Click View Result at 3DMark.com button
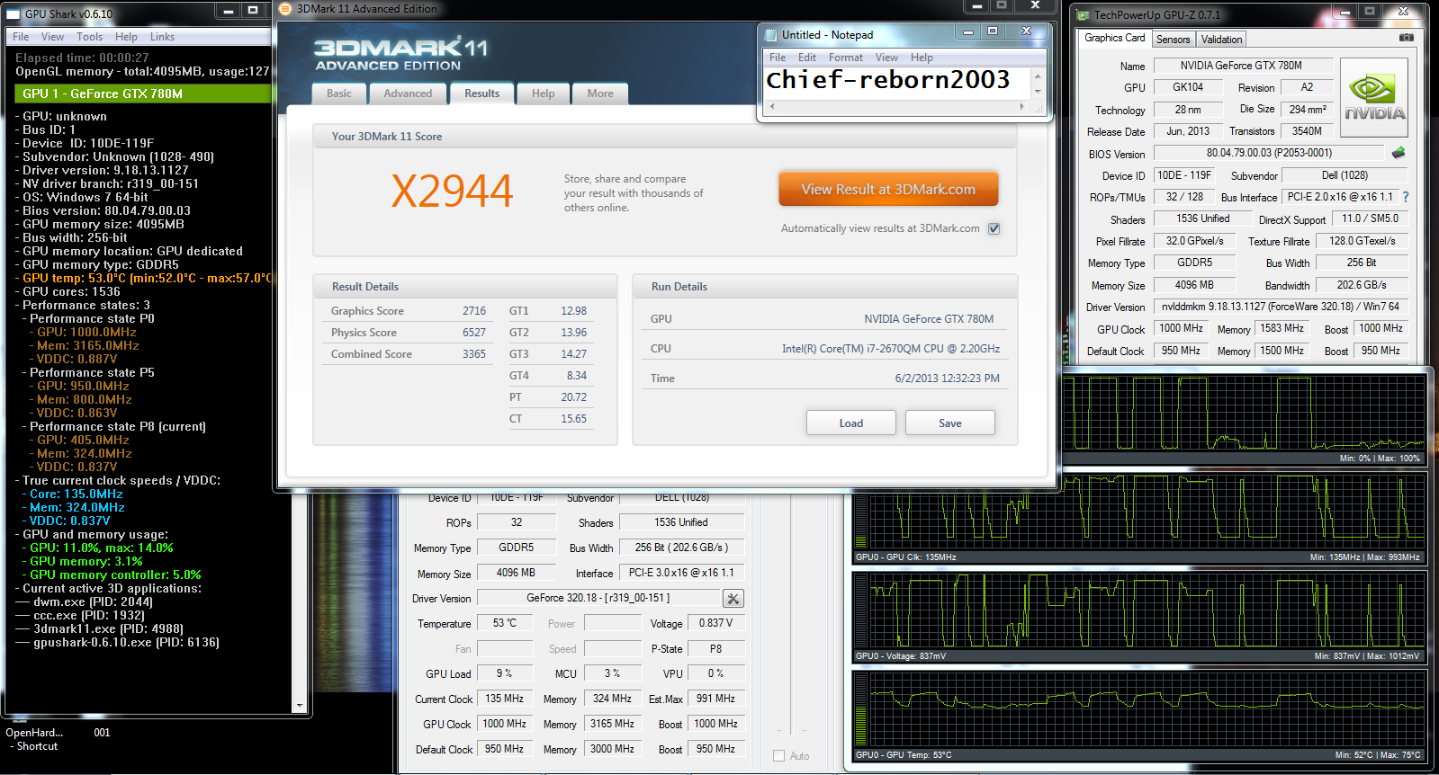Image resolution: width=1439 pixels, height=775 pixels. click(x=888, y=190)
